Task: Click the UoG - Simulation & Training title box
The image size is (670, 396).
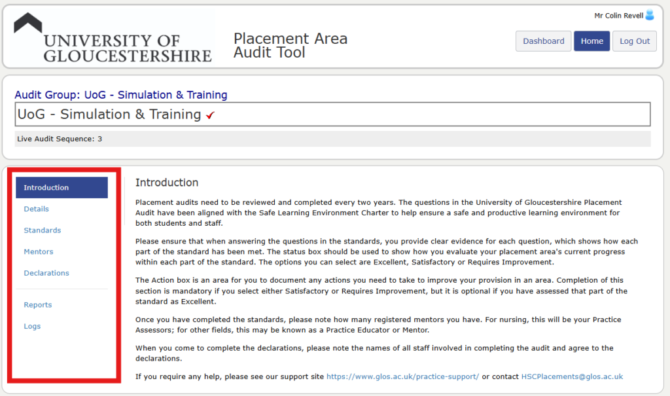Action: click(332, 114)
